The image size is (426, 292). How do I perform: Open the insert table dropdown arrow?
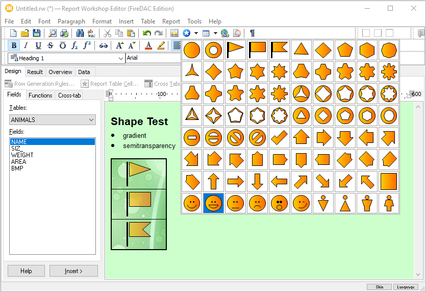(x=215, y=33)
